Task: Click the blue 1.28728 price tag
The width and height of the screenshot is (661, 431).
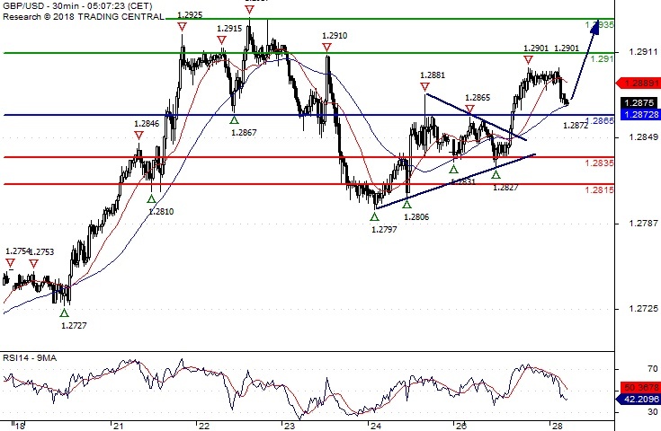Action: [x=640, y=114]
